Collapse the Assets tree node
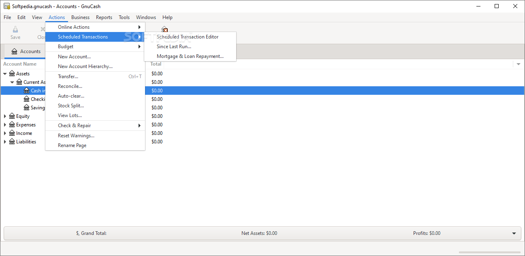Viewport: 525px width, 256px height. (5, 74)
